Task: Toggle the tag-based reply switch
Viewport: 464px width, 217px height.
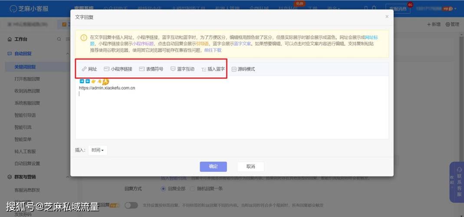Action: click(131, 205)
